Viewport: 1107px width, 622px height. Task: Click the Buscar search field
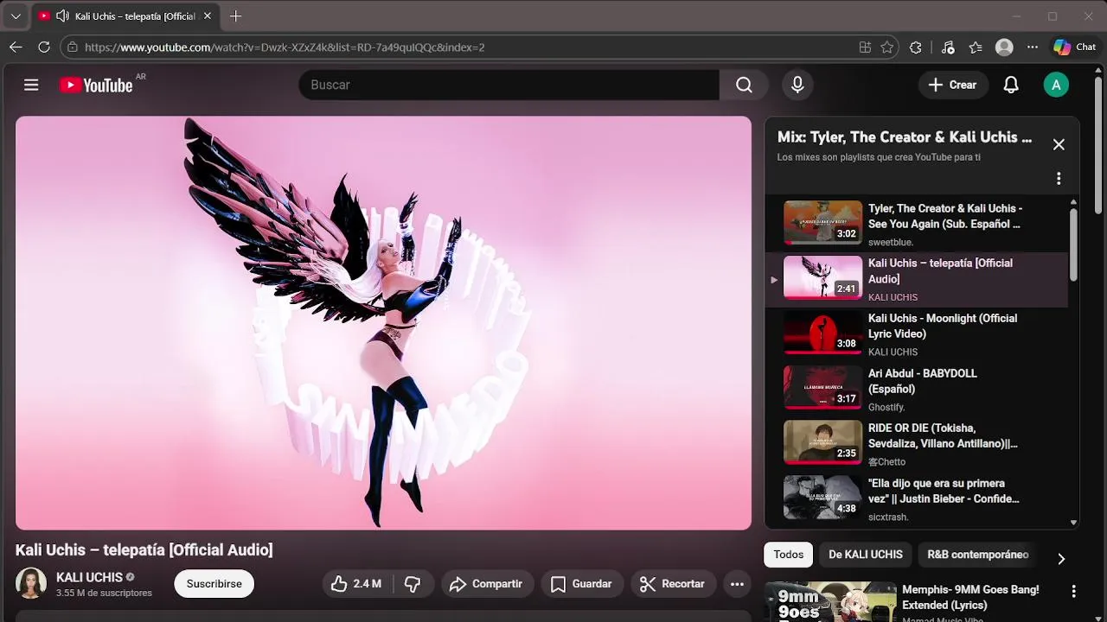coord(509,85)
